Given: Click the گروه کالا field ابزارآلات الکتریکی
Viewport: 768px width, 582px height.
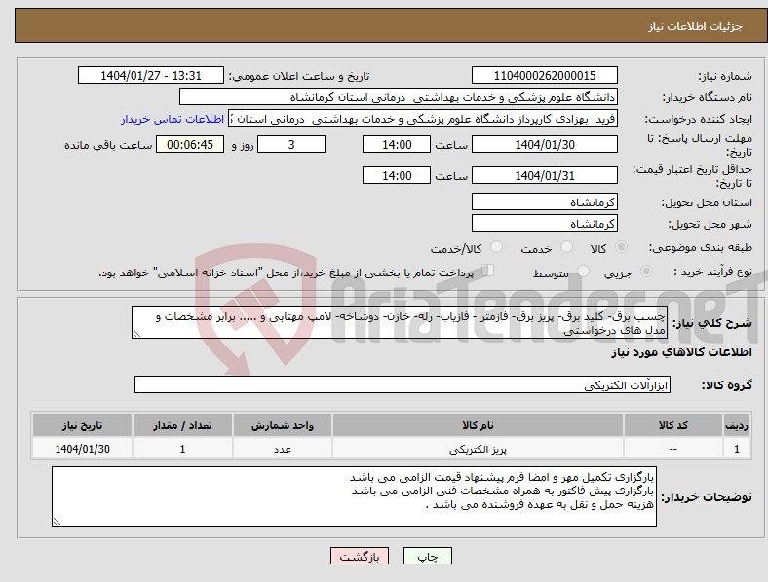Looking at the screenshot, I should click(403, 384).
